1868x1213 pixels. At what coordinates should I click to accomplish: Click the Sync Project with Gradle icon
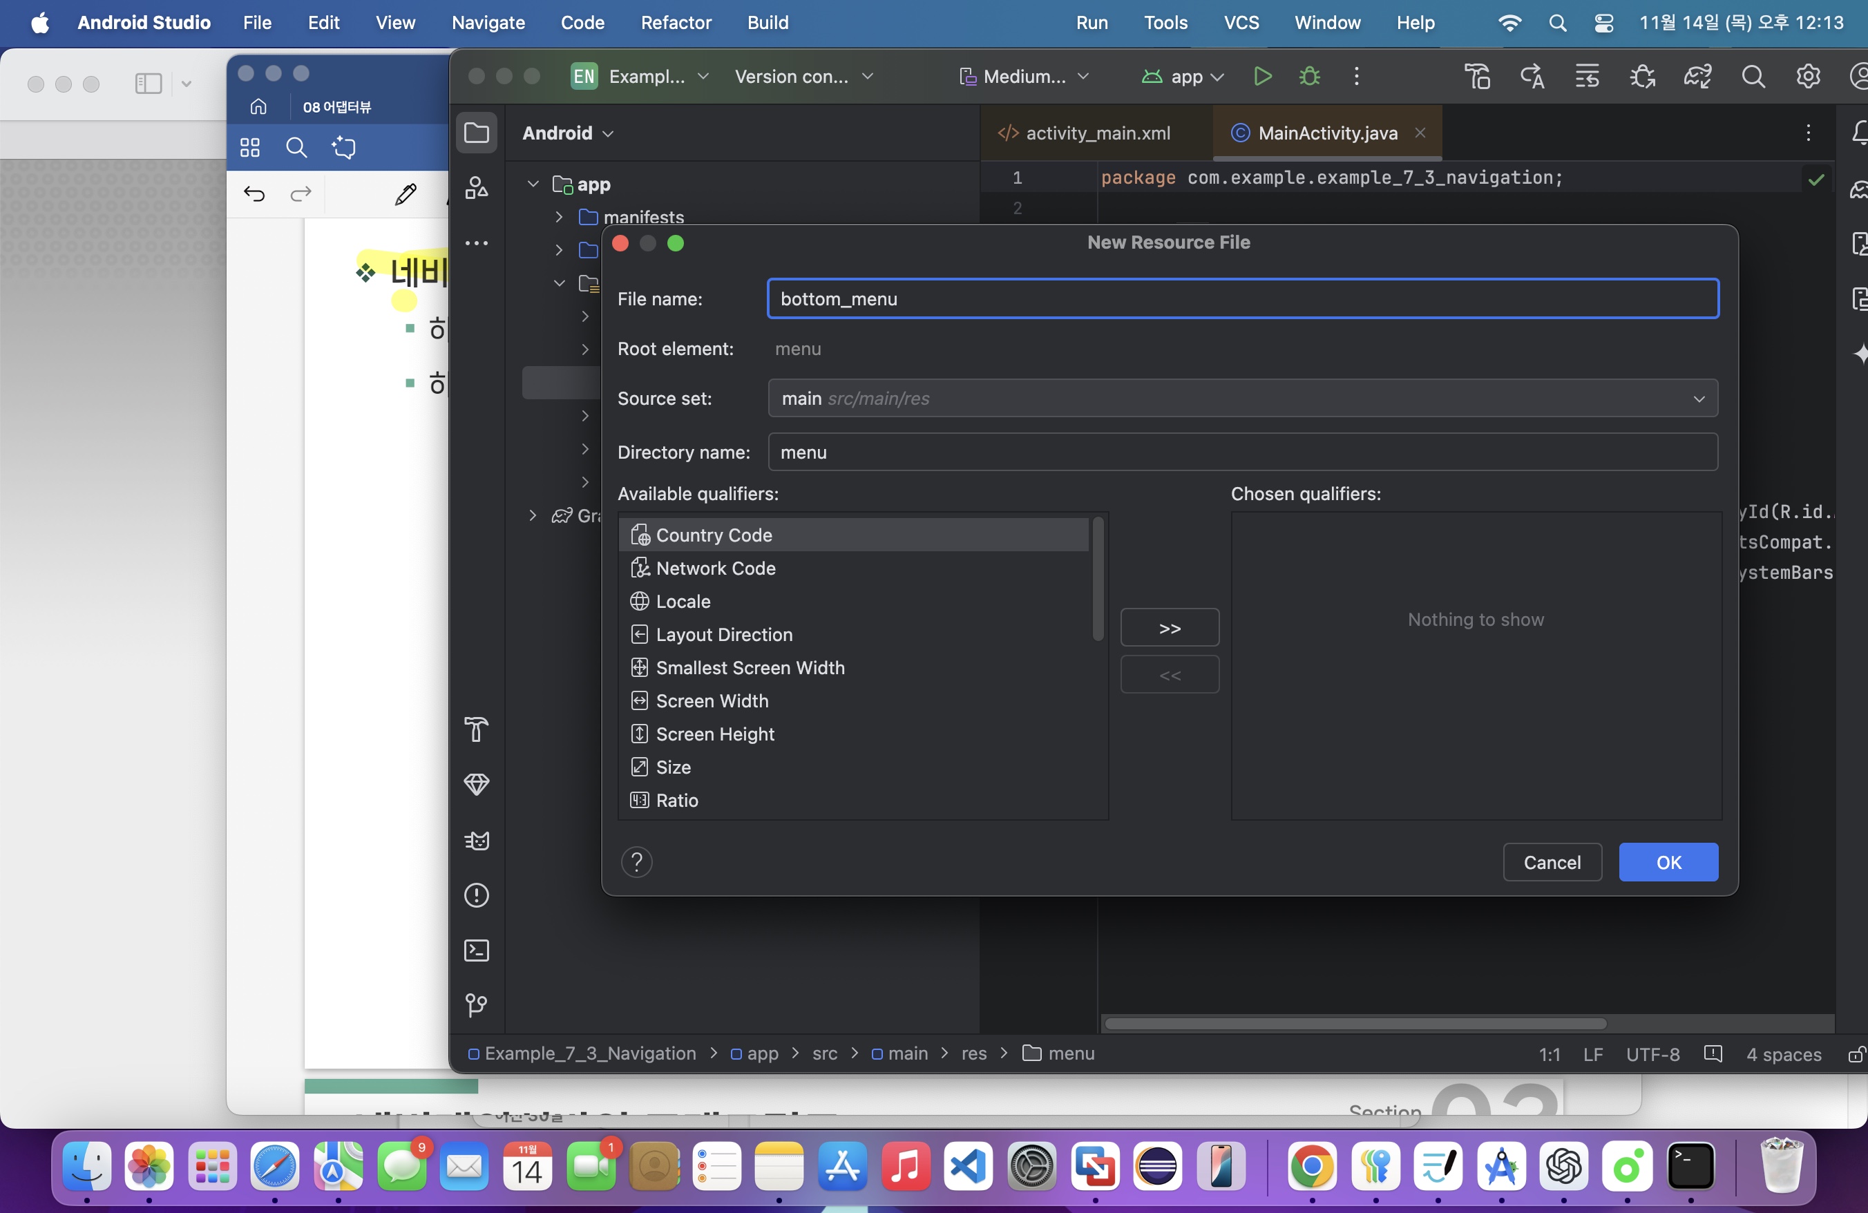[1697, 76]
